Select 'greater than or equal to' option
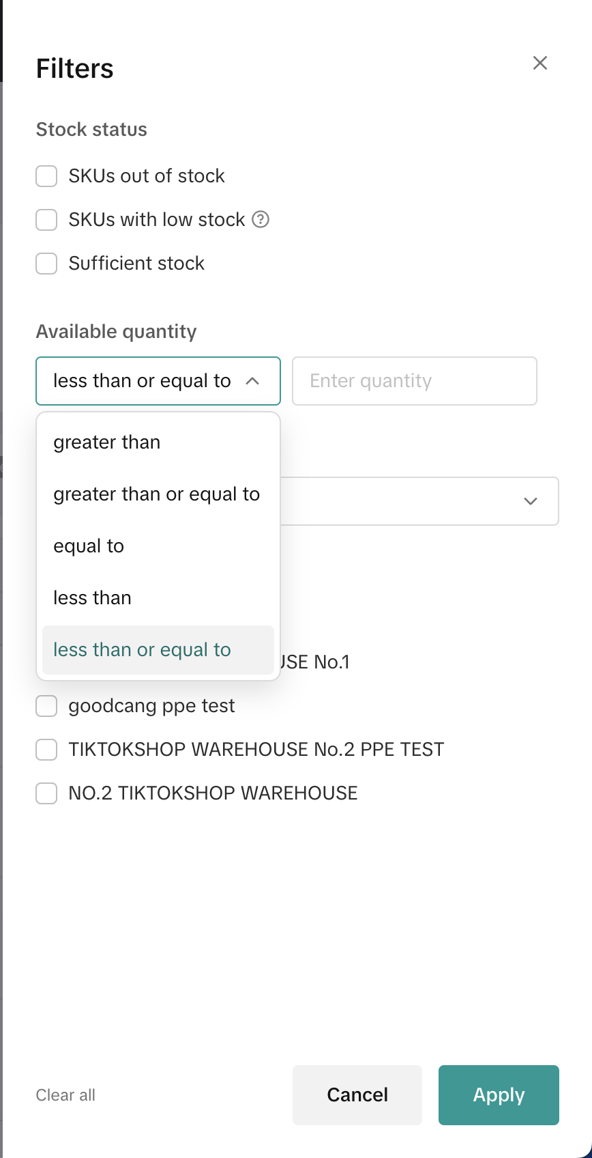 (156, 494)
